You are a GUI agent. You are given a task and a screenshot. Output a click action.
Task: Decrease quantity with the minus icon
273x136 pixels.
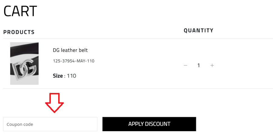[x=186, y=65]
